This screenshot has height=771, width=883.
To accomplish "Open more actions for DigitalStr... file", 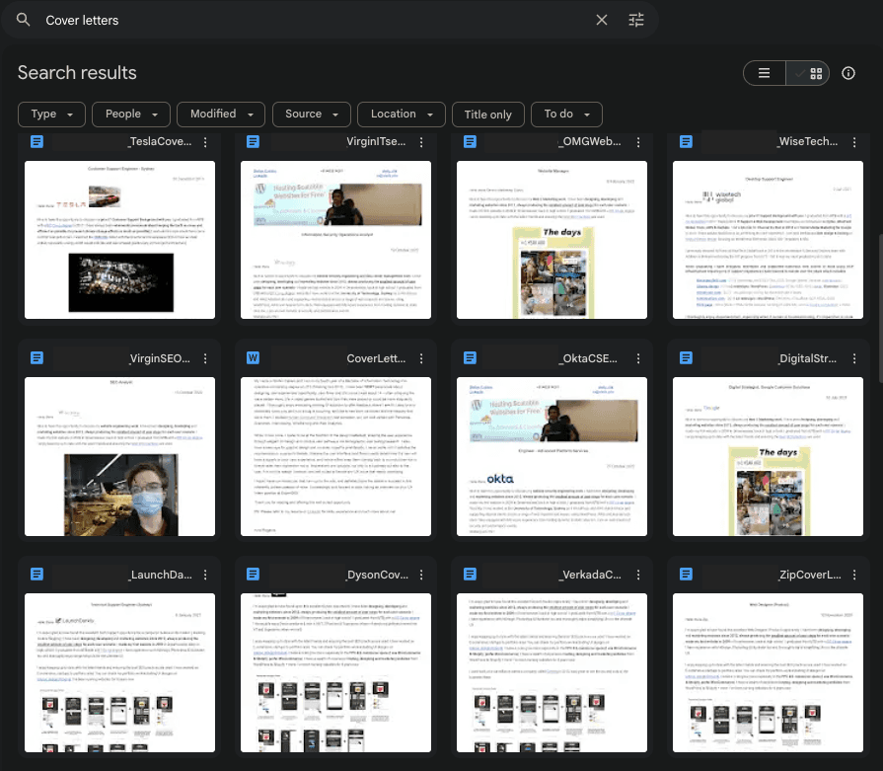I will click(854, 358).
